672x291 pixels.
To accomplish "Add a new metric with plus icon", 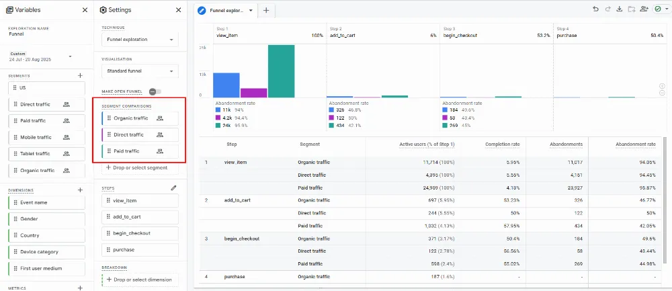I will coord(80,288).
